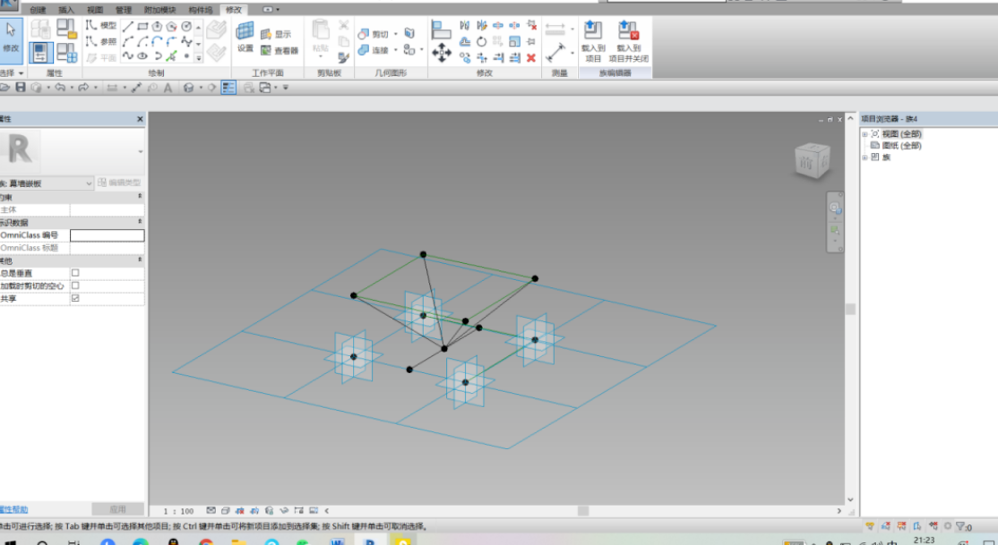Open the Set work plane tool
998x545 pixels.
click(245, 37)
